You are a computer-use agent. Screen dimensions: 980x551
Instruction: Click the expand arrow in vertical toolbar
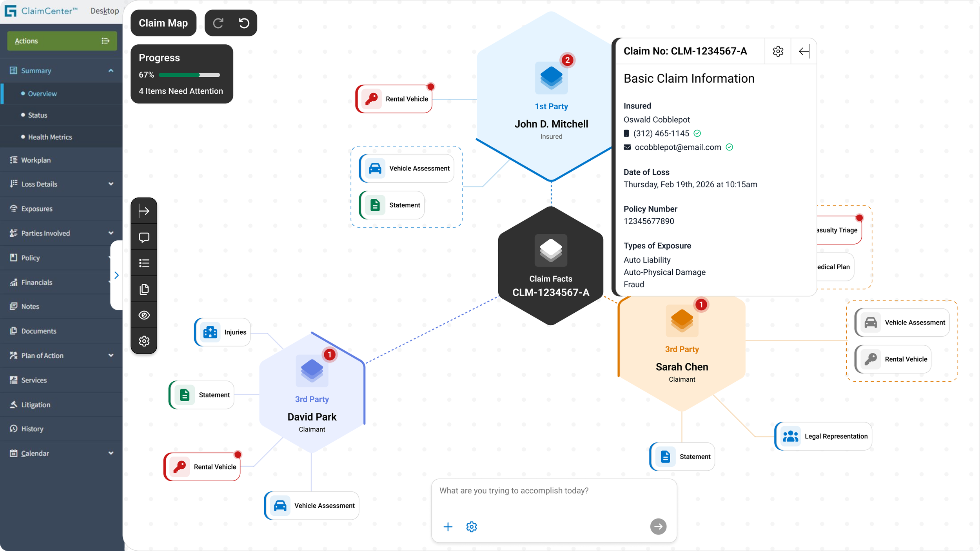point(144,211)
